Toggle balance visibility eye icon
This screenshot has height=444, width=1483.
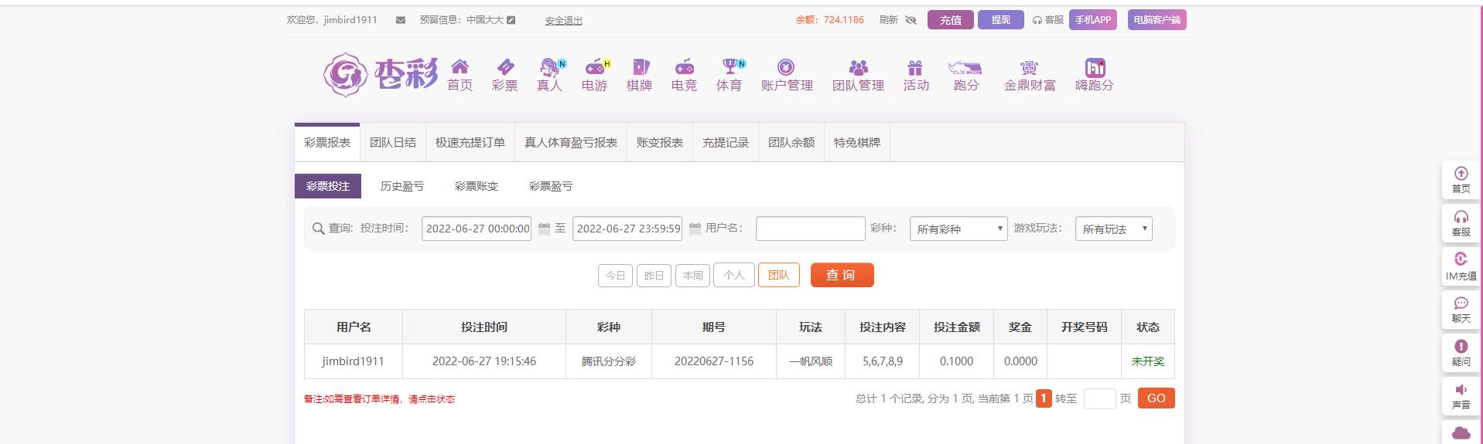911,20
